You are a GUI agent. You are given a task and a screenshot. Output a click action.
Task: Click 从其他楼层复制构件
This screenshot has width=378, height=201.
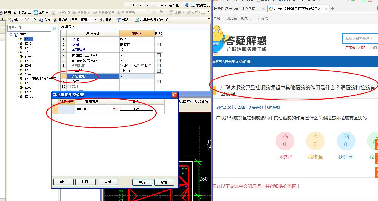[152, 20]
